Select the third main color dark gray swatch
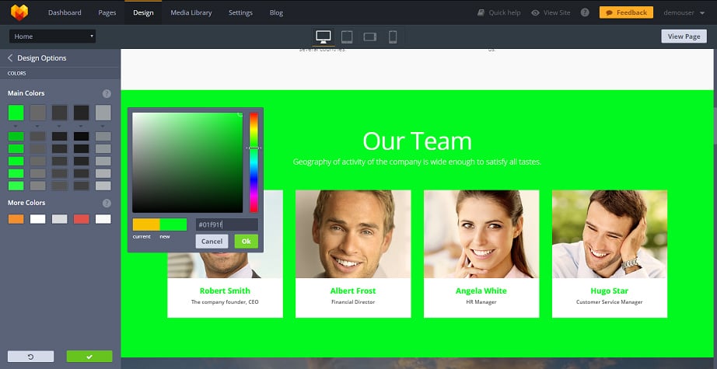The height and width of the screenshot is (369, 717). click(59, 113)
